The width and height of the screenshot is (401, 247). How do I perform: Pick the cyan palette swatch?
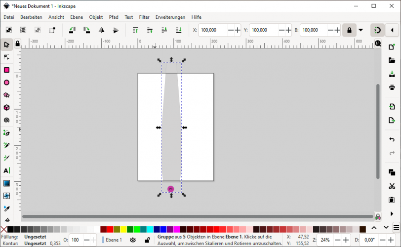(150, 229)
